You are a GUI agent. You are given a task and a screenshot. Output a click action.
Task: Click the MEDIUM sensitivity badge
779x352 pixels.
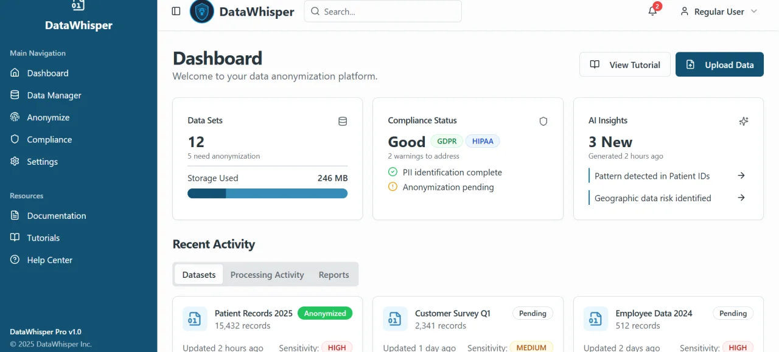click(531, 348)
